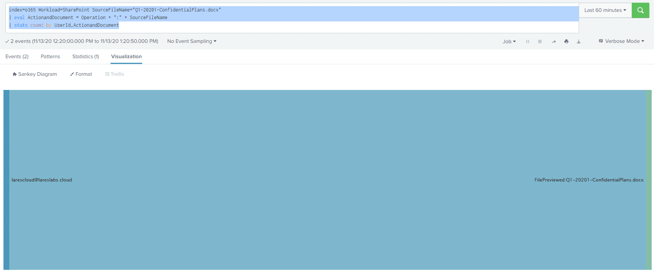
Task: Pause the search job
Action: 527,41
